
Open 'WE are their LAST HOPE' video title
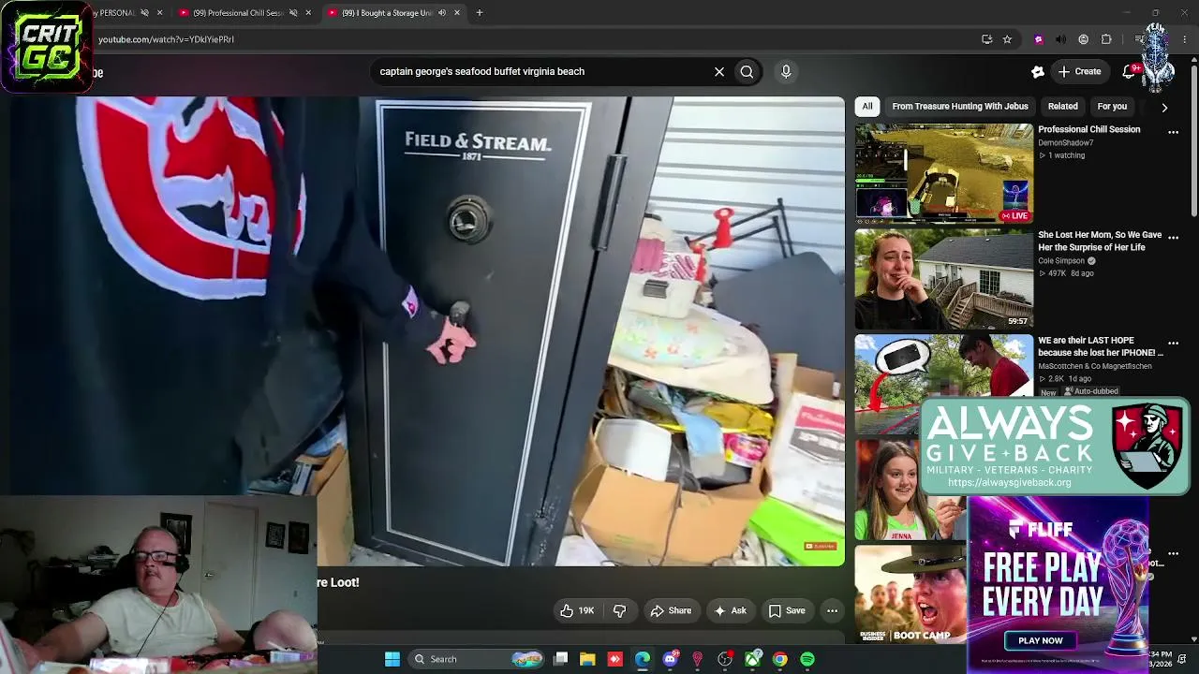(x=1100, y=346)
